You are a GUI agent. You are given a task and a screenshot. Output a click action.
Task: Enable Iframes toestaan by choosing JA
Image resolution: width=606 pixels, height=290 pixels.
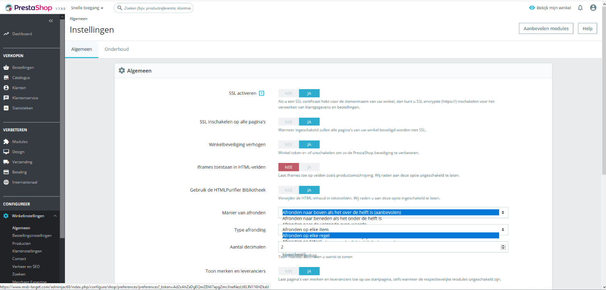point(309,167)
